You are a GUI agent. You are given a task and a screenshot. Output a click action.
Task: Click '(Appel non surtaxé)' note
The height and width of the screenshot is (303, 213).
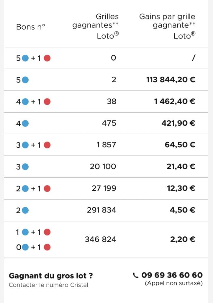coord(174,283)
